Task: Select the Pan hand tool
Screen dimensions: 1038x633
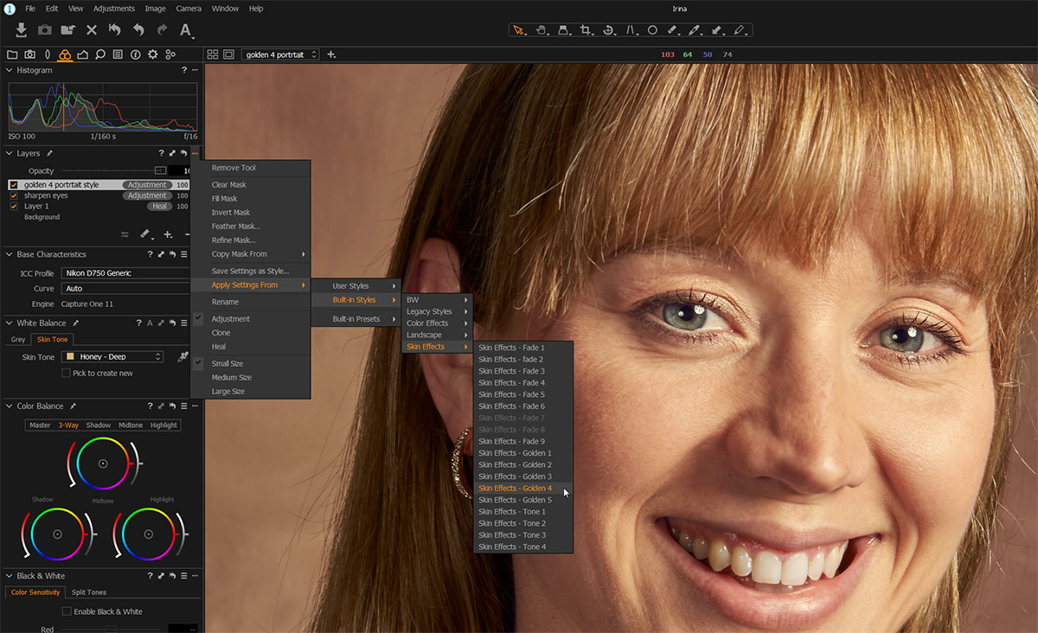Action: pyautogui.click(x=541, y=30)
